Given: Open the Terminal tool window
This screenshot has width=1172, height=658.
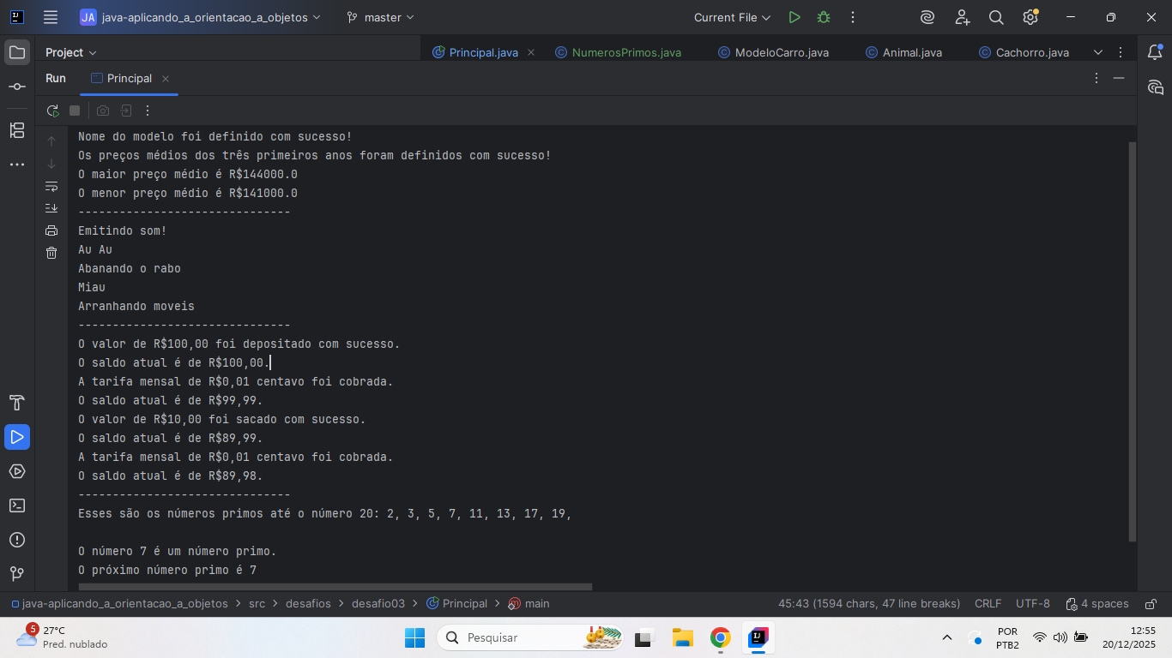Looking at the screenshot, I should (17, 505).
